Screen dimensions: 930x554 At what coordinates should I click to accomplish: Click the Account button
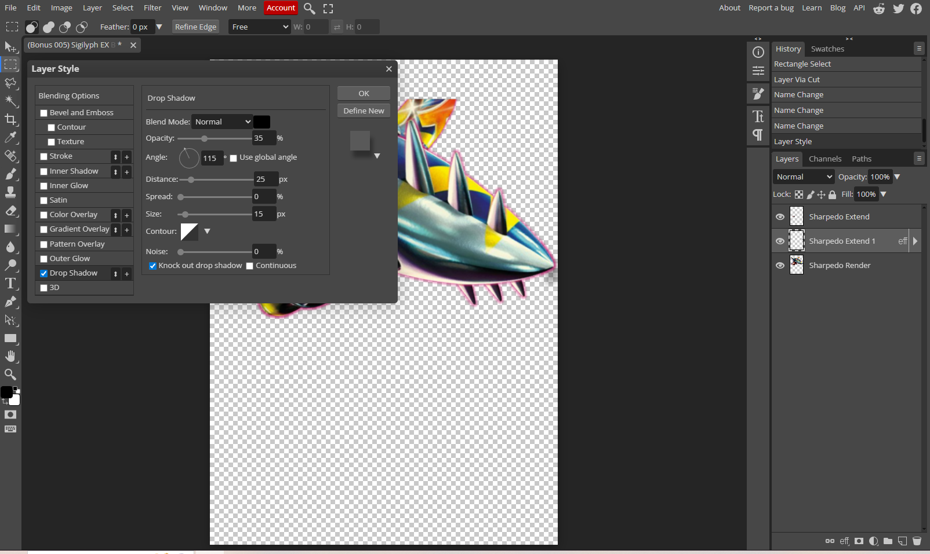tap(281, 8)
